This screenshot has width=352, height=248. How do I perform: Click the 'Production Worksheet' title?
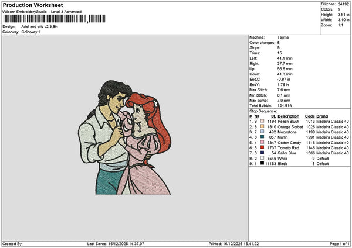click(x=33, y=5)
